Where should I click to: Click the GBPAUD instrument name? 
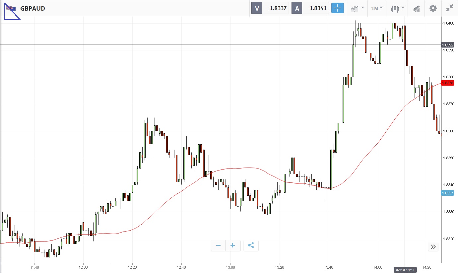pyautogui.click(x=33, y=8)
